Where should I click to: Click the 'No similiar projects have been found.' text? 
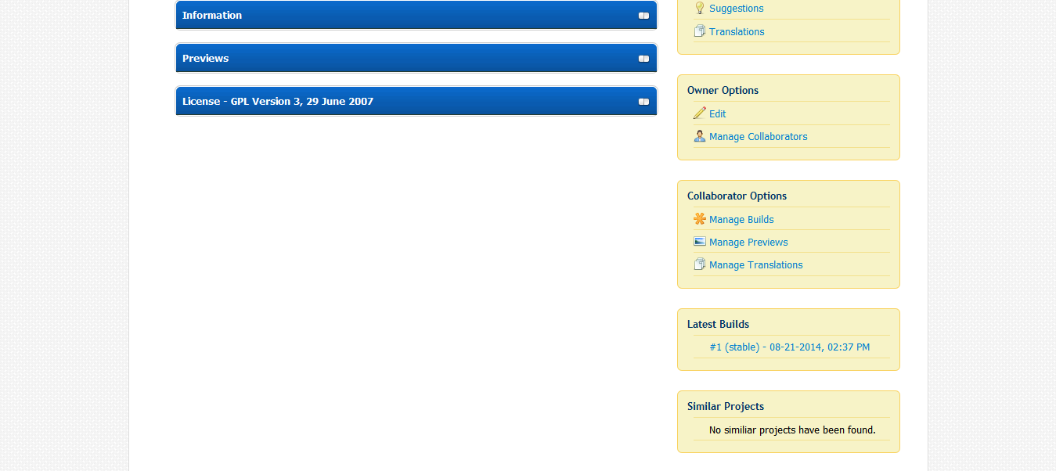792,430
